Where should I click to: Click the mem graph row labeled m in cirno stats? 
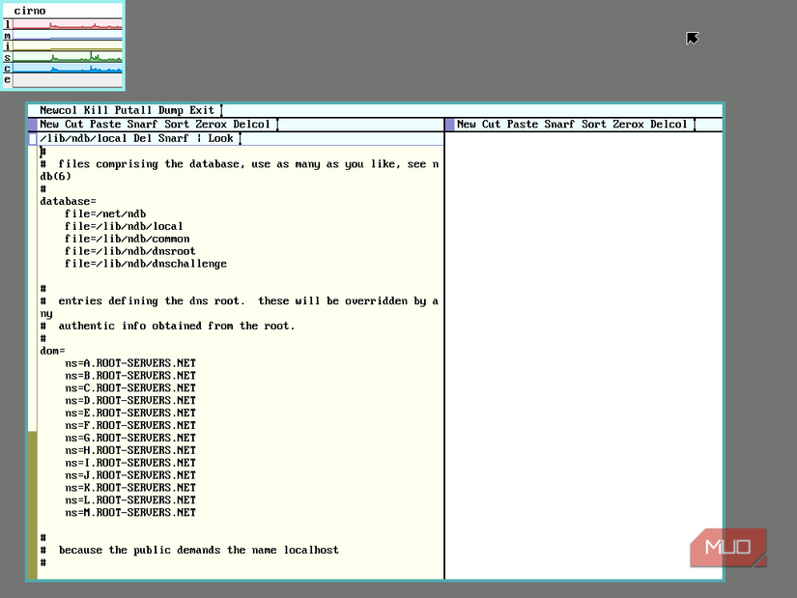[63, 35]
